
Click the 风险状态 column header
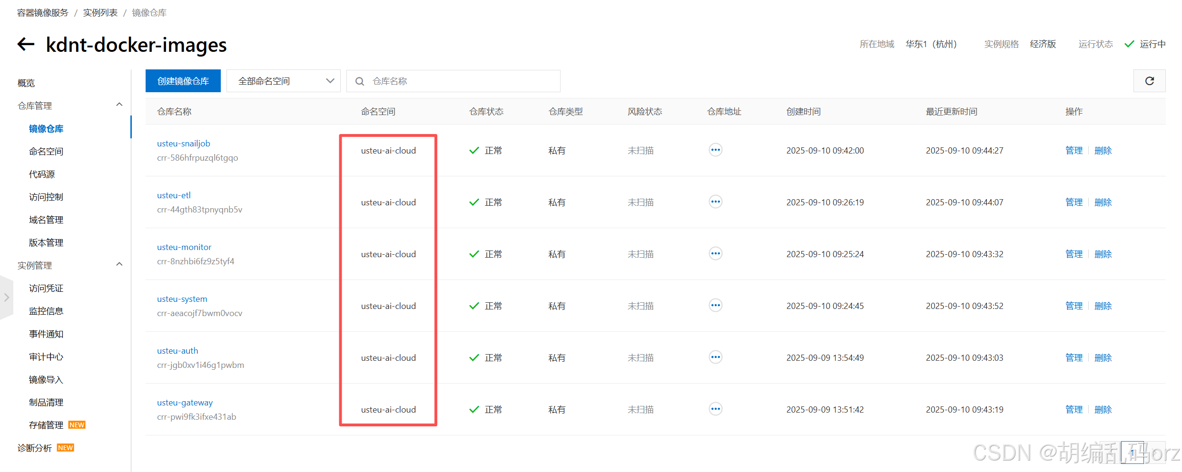645,111
